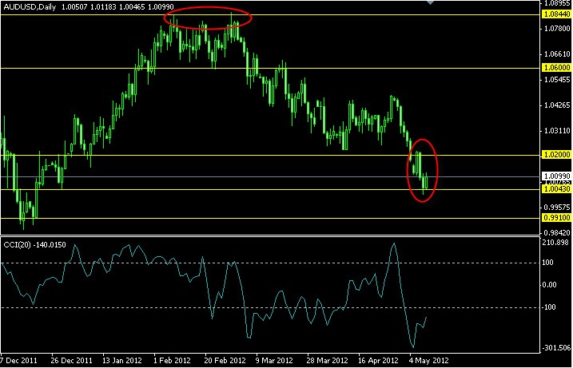Select the red ellipse around the May candles
This screenshot has width=573, height=368.
click(423, 171)
